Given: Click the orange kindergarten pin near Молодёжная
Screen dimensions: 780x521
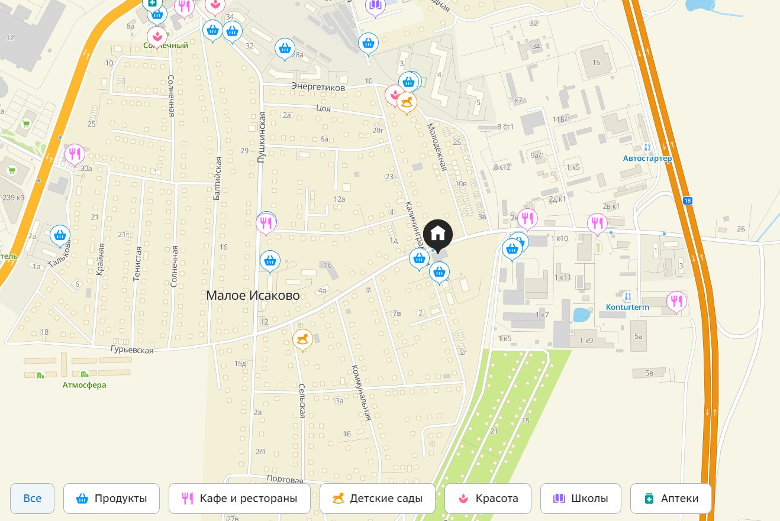Looking at the screenshot, I should pos(407,103).
